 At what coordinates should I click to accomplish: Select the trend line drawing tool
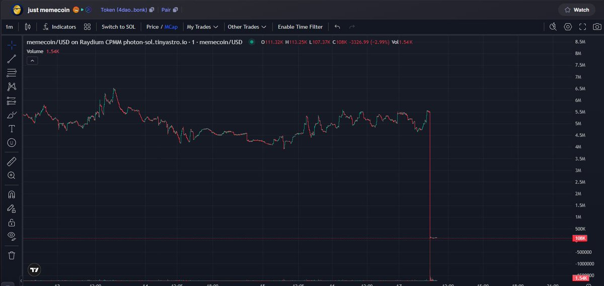[12, 59]
